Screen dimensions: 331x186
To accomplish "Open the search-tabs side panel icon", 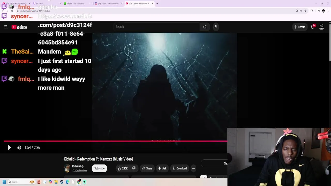I will tap(312, 11).
